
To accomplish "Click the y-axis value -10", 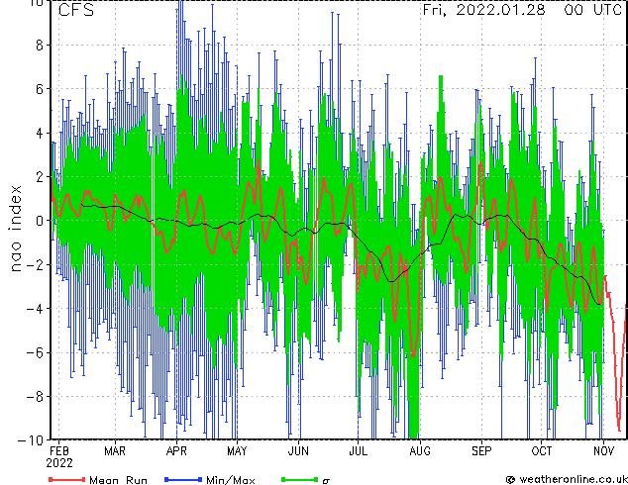I will click(31, 440).
